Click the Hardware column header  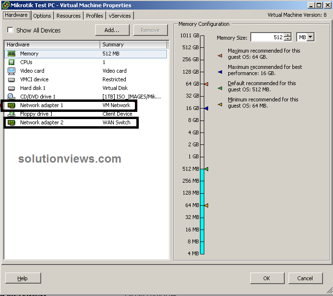(x=52, y=44)
